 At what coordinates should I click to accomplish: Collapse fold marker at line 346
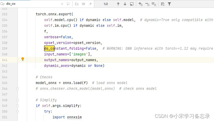[x=17, y=89]
